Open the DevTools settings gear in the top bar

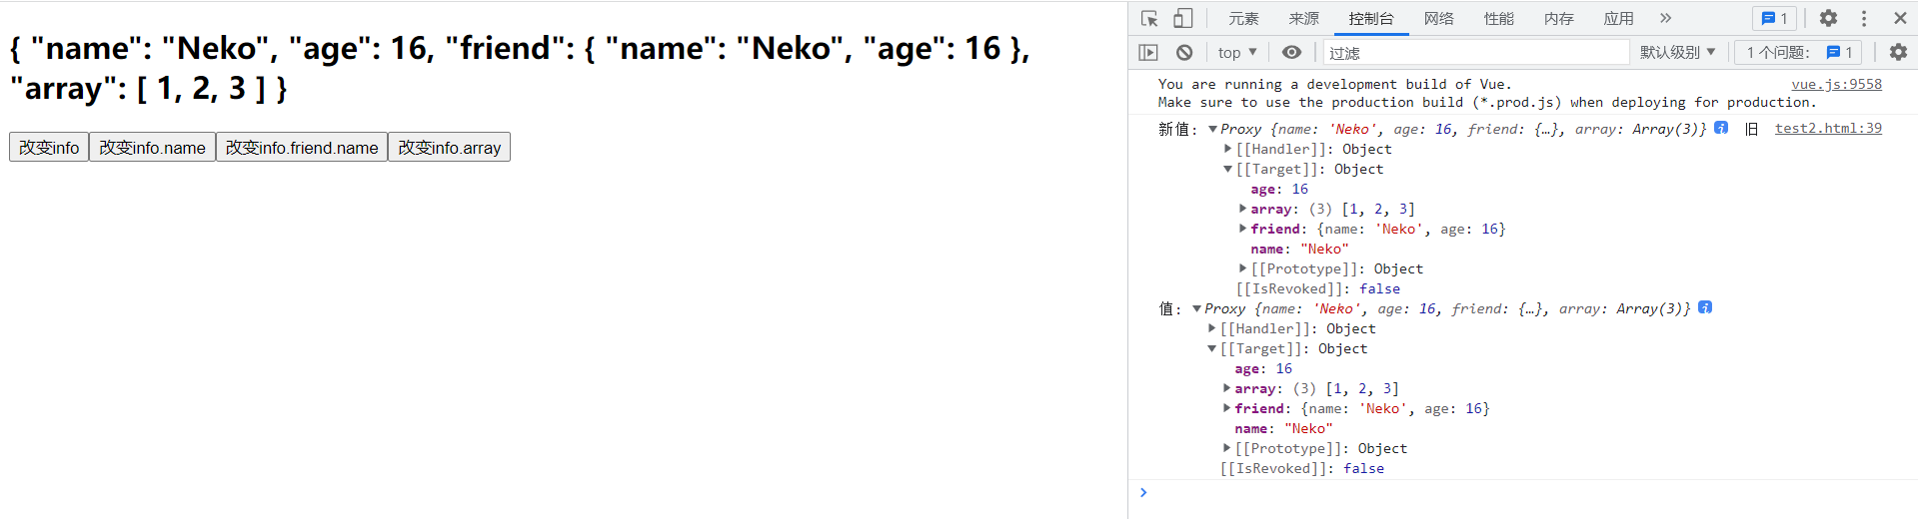[x=1828, y=18]
